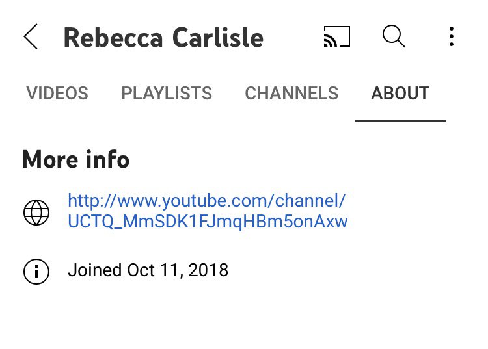Open search with the magnifier icon
Screen dimensions: 488x349
(394, 36)
